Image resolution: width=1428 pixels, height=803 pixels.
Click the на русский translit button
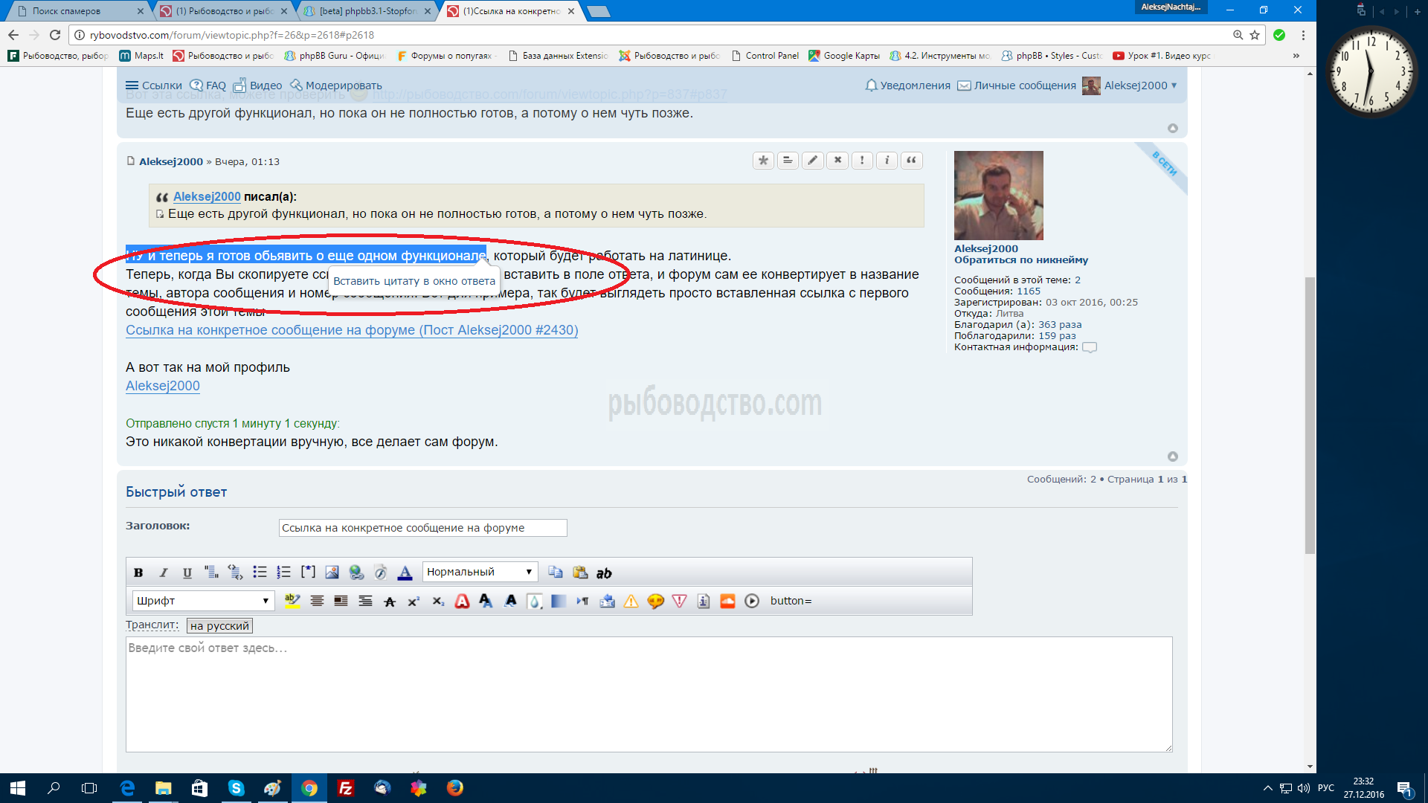click(219, 626)
